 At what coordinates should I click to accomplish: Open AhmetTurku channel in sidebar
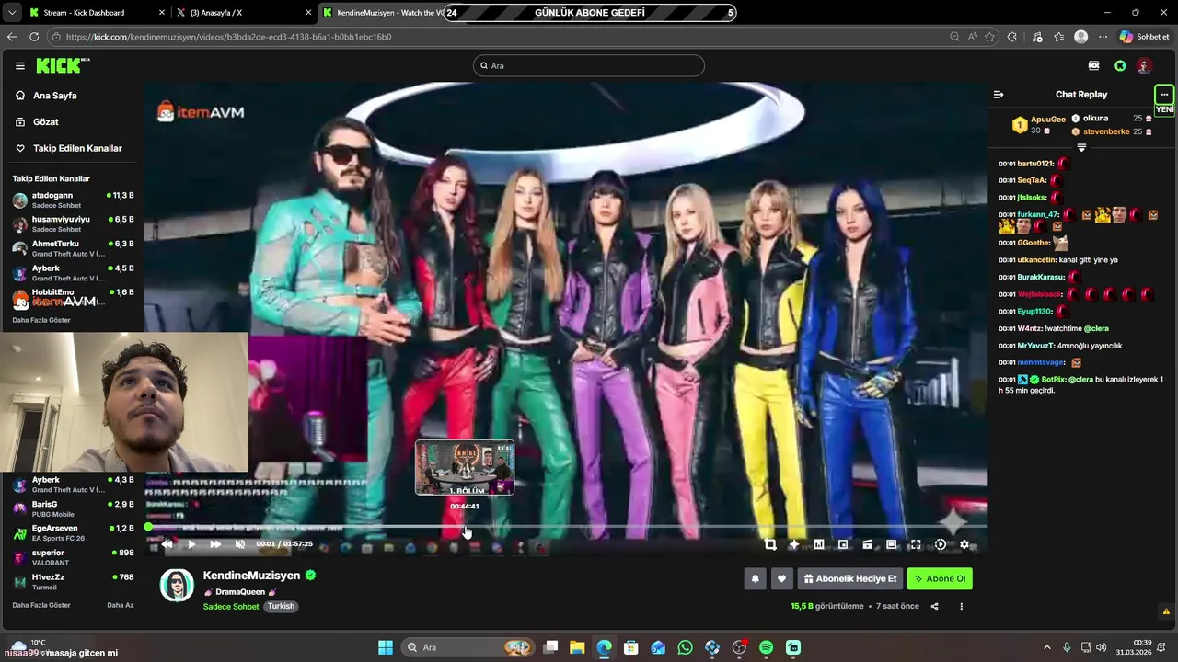[72, 248]
